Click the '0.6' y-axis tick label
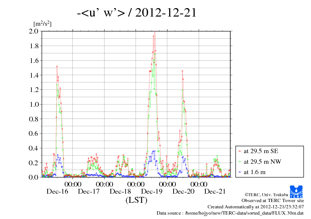This screenshot has width=311, height=219. [x=34, y=133]
